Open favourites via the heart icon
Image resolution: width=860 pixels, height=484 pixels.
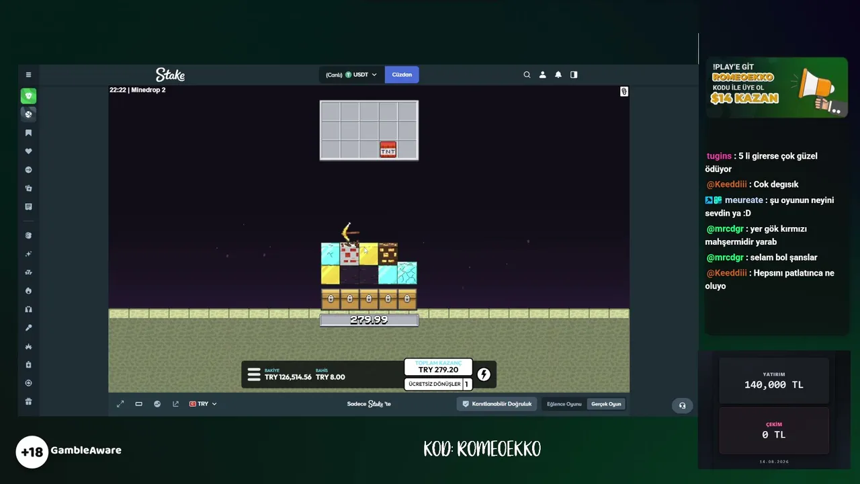tap(28, 151)
